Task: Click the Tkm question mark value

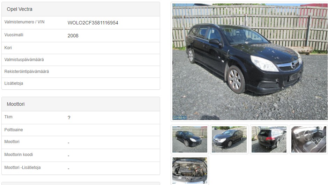Action: point(69,118)
